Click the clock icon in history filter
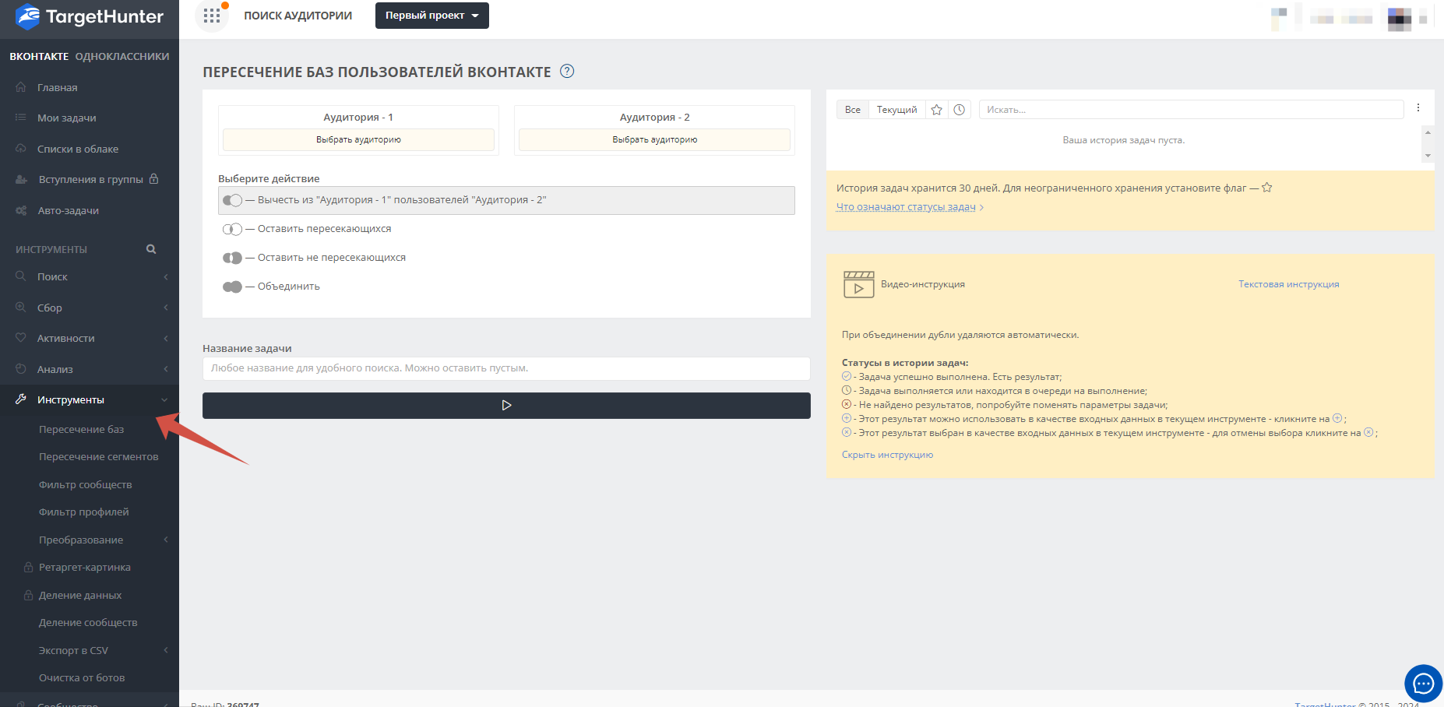Viewport: 1444px width, 707px height. (x=960, y=110)
